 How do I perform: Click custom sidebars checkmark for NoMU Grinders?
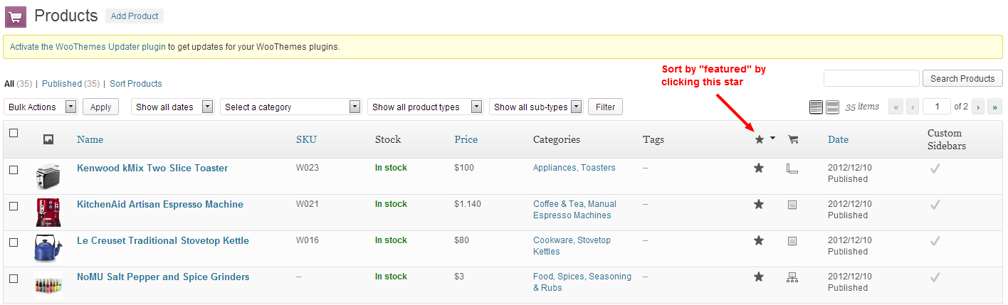[x=935, y=277]
